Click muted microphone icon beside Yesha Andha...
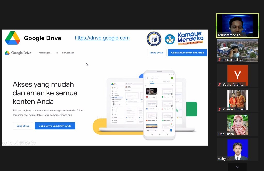264x171 pixels. click(x=220, y=84)
